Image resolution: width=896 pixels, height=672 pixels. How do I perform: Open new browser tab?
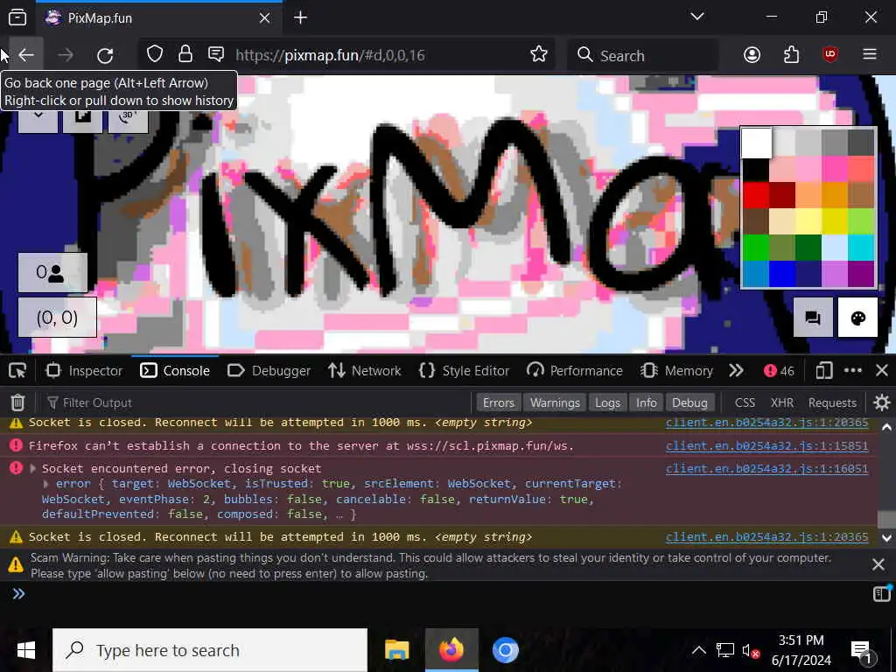click(x=301, y=17)
